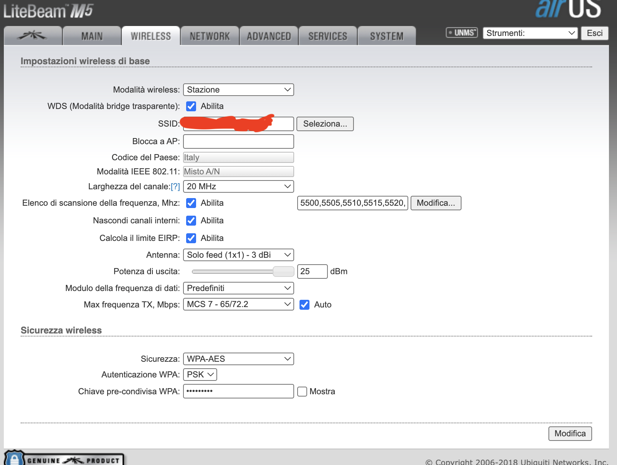617x465 pixels.
Task: Uncheck Calcola il limite EIRP
Action: [x=191, y=238]
